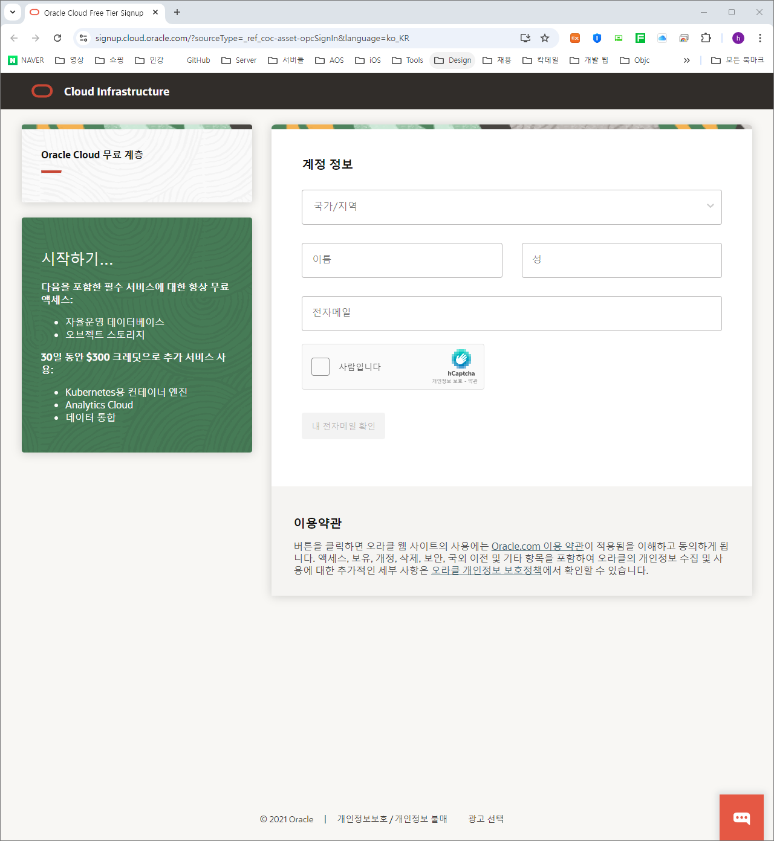Click the install app icon in address bar

pyautogui.click(x=525, y=38)
